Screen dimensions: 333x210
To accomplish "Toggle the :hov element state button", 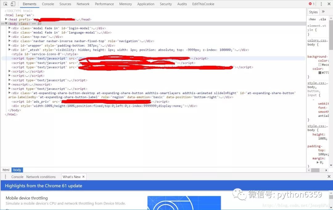I will [312, 19].
